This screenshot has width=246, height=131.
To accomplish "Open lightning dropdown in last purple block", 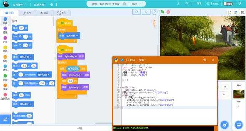I will (75, 87).
